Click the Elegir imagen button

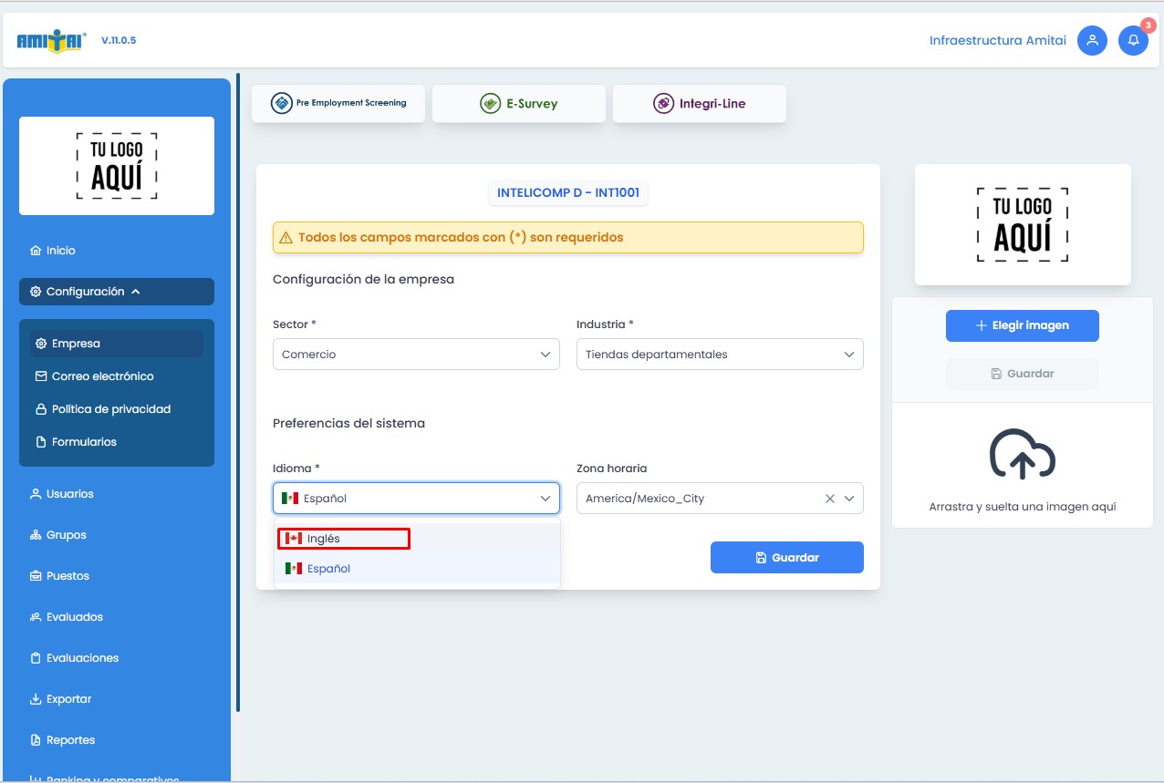point(1022,325)
